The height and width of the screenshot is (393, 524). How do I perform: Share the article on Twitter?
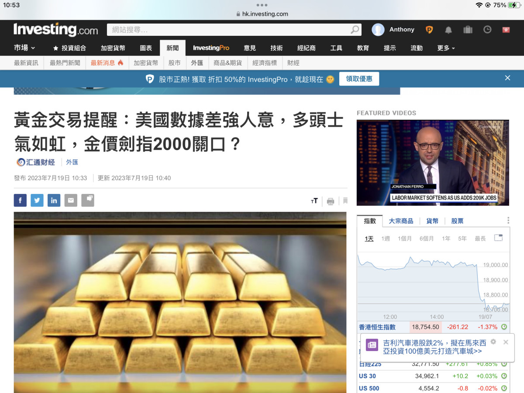tap(37, 200)
